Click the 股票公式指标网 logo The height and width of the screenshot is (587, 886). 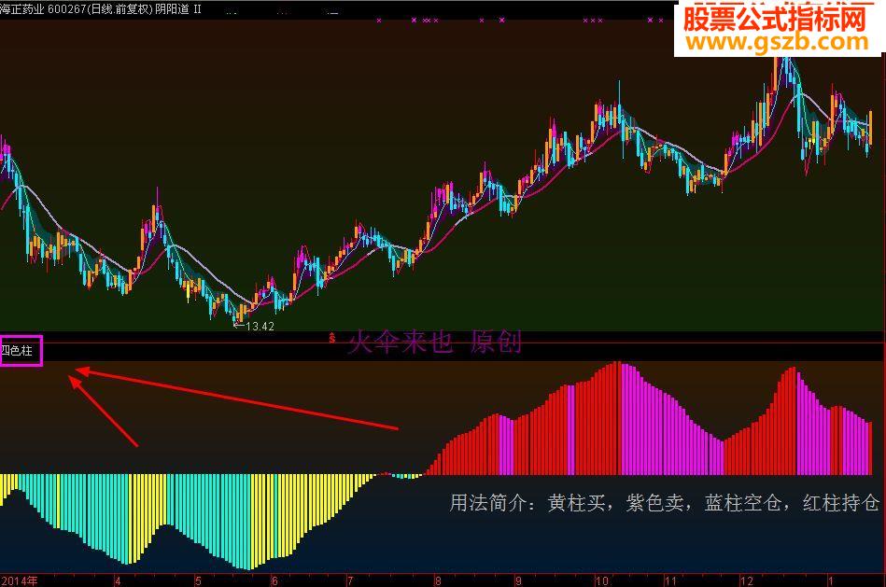(775, 18)
